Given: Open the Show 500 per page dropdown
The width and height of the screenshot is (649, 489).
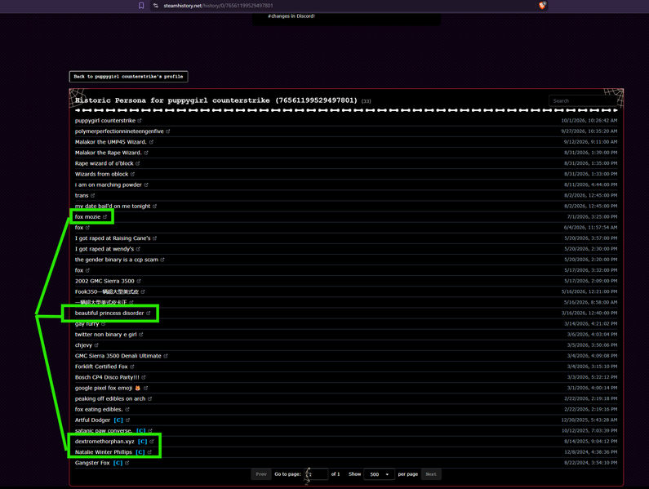Looking at the screenshot, I should point(379,474).
